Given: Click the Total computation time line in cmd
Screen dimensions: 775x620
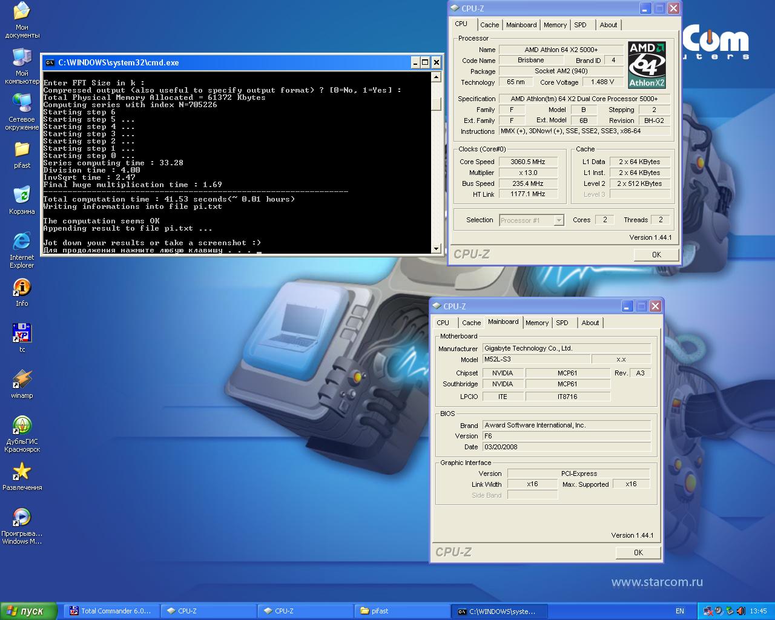Looking at the screenshot, I should tap(169, 199).
